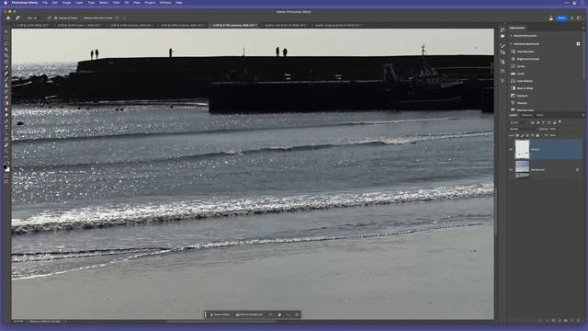
Task: Select the Move tool
Action: coord(6,30)
